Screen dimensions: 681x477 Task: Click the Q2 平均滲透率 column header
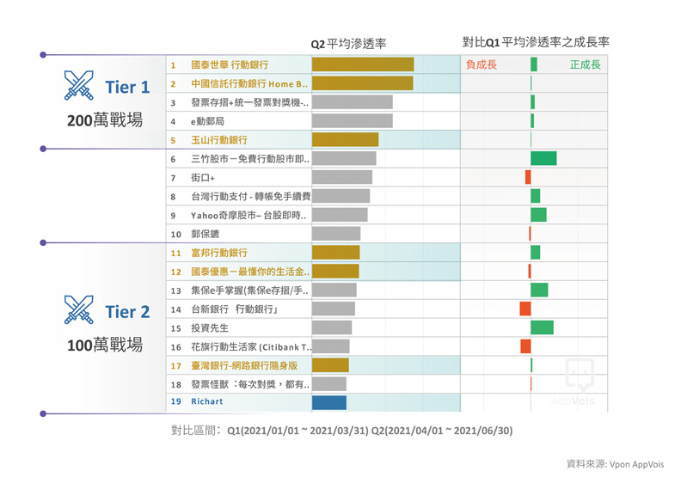(x=348, y=43)
